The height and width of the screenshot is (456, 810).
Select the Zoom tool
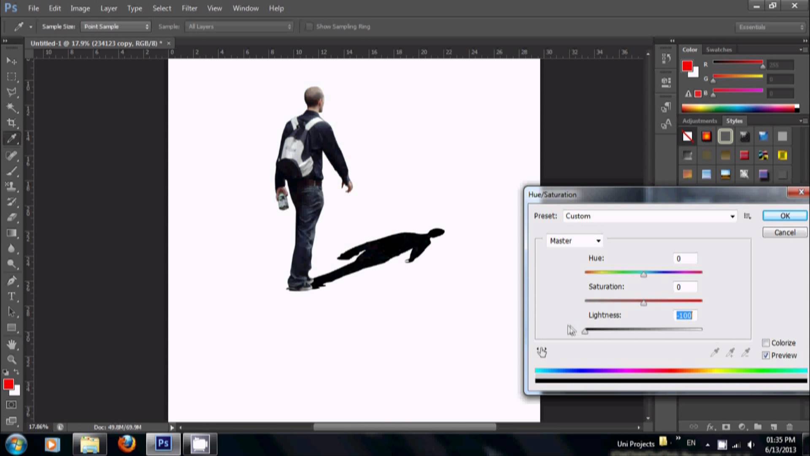coord(12,359)
